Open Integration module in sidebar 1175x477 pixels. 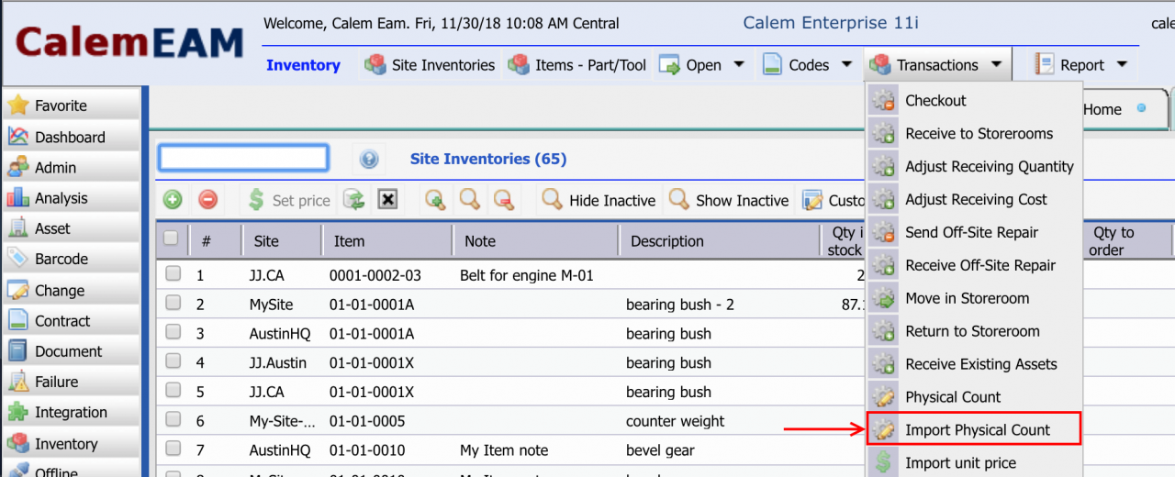tap(71, 413)
